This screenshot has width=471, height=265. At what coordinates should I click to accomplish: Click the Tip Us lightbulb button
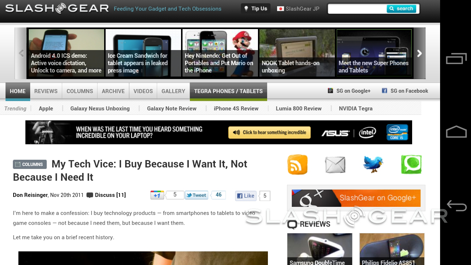(x=255, y=8)
